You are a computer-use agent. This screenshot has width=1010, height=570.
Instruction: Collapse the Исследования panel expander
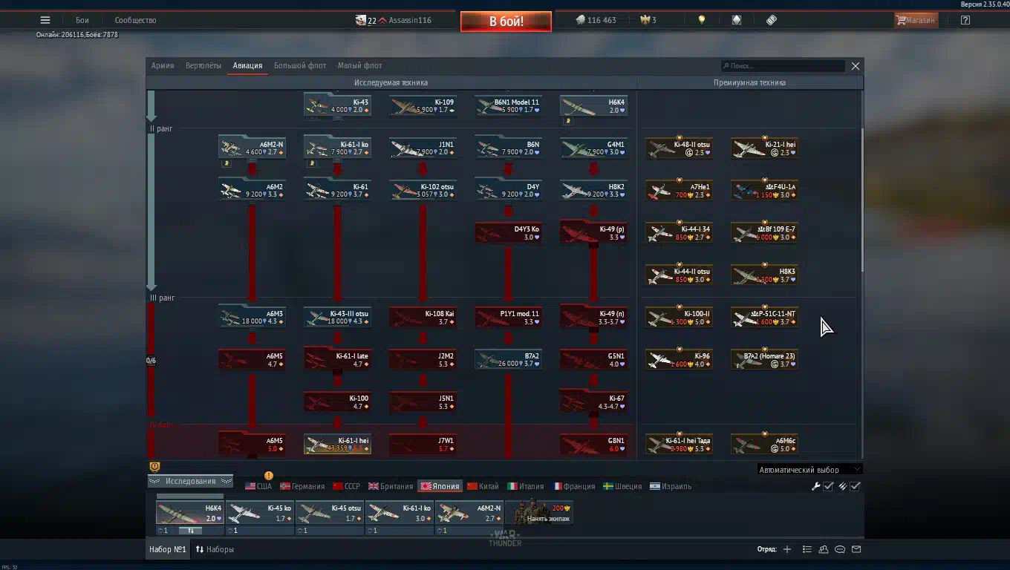(x=191, y=481)
